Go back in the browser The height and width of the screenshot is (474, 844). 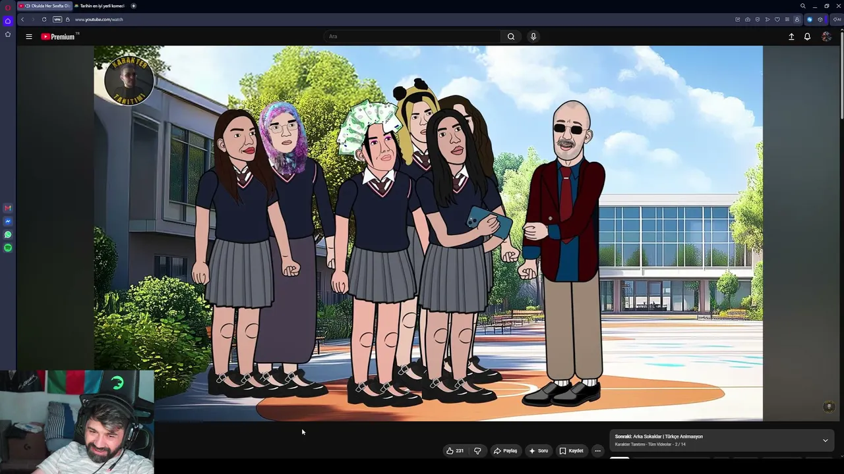pyautogui.click(x=22, y=20)
